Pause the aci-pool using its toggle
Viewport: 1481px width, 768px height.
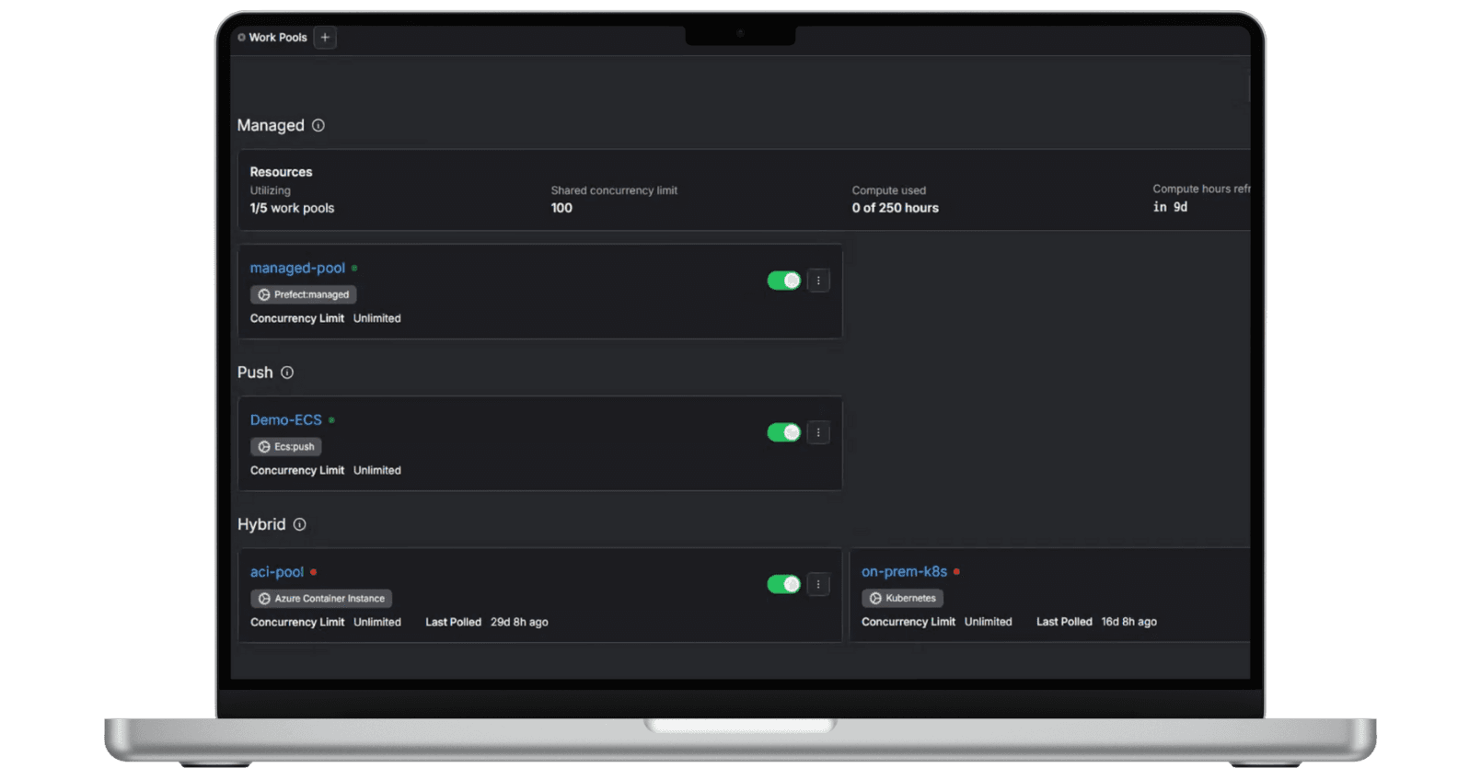[783, 584]
